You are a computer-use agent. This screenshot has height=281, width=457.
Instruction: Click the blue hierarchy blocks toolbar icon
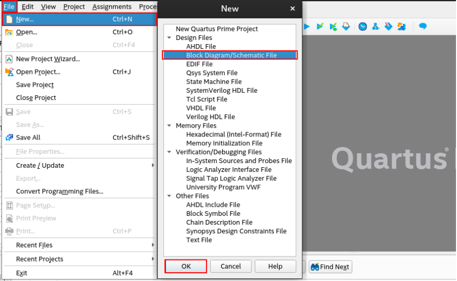[376, 27]
